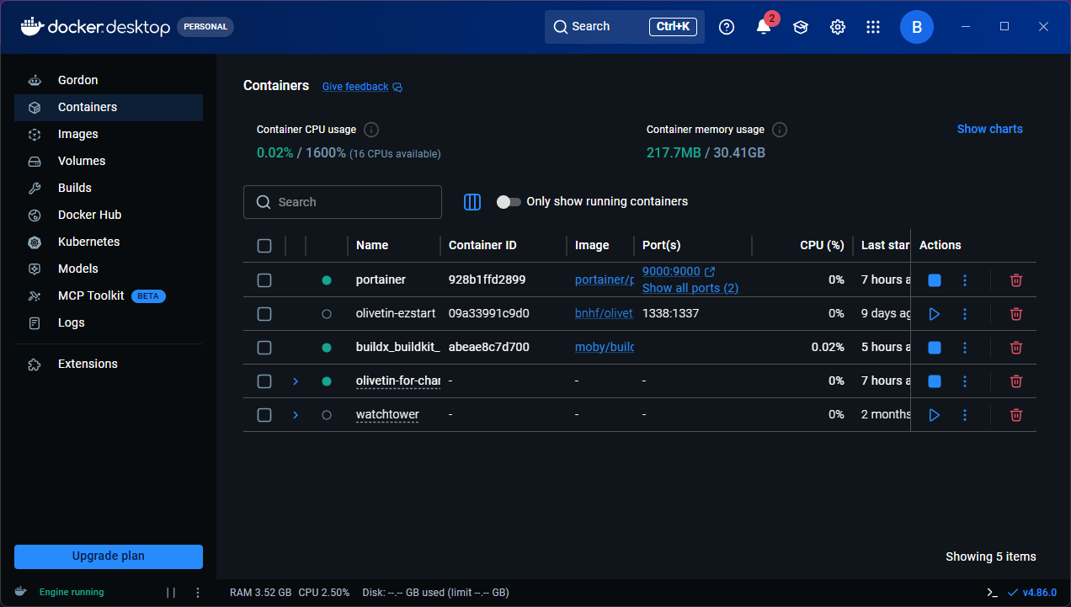The height and width of the screenshot is (607, 1071).
Task: Check the olivetin-for-char row checkbox
Action: [x=264, y=381]
